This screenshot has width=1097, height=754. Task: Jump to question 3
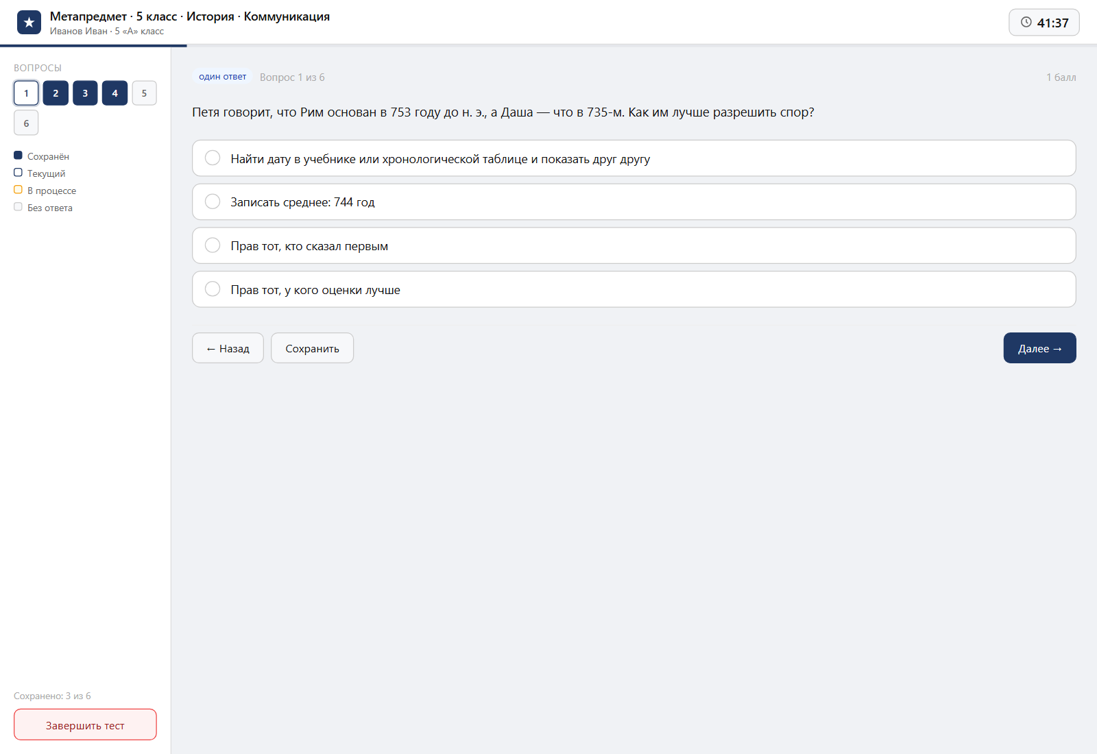pos(85,93)
